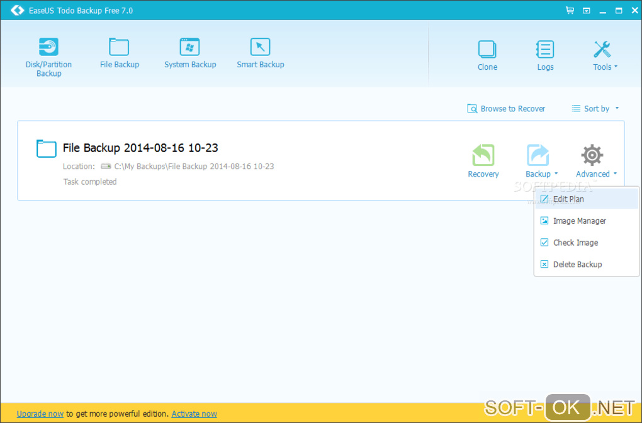642x423 pixels.
Task: Select Edit Plan from the menu
Action: 587,199
